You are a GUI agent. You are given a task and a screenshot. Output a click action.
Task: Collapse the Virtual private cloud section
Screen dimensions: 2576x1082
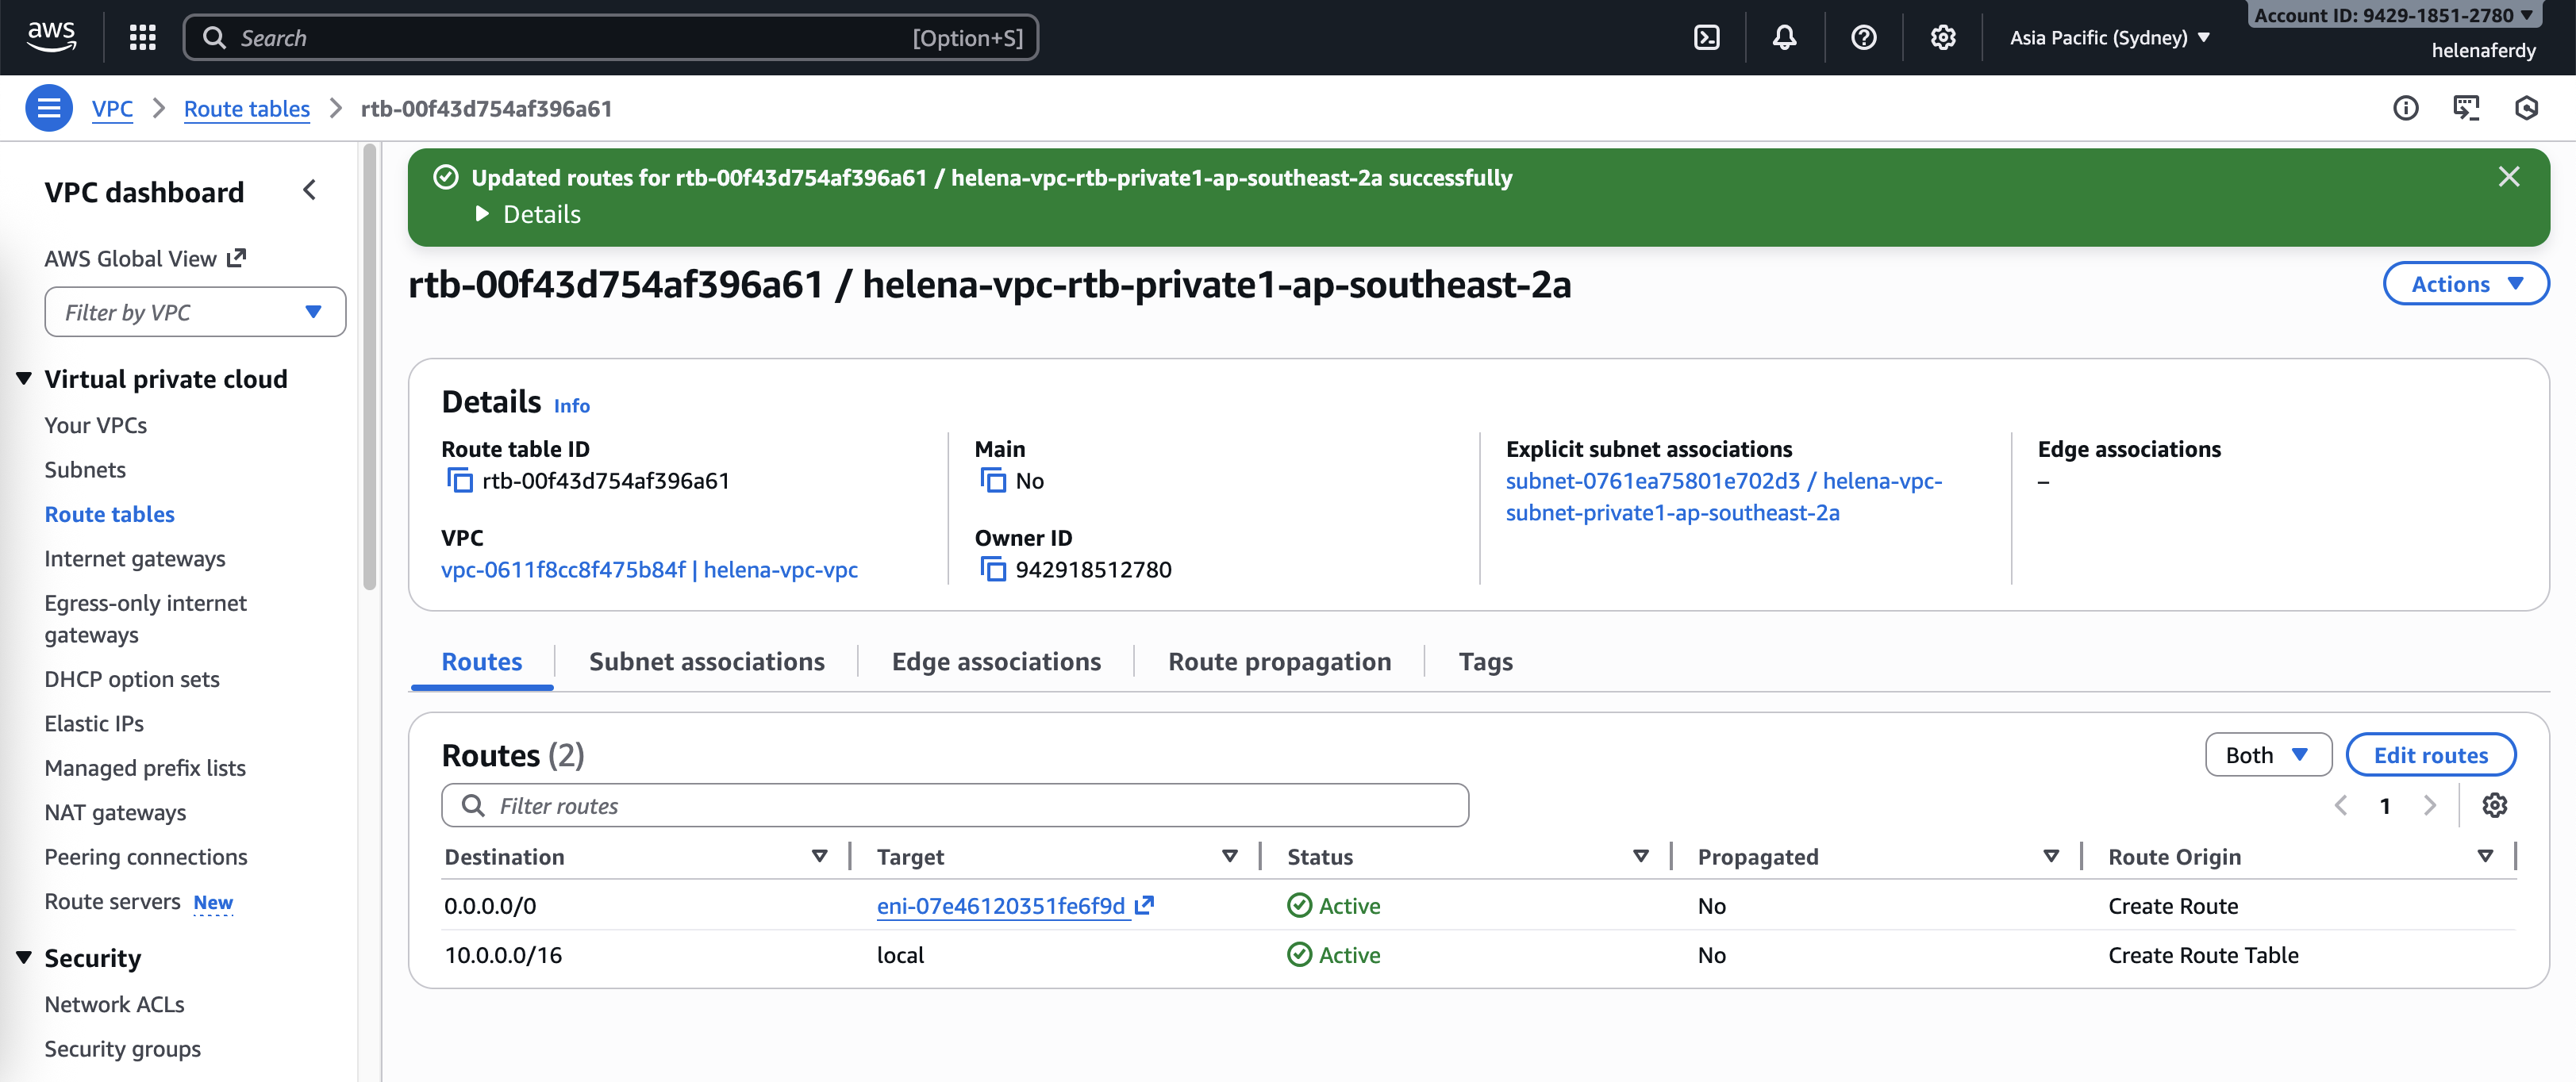click(x=24, y=379)
